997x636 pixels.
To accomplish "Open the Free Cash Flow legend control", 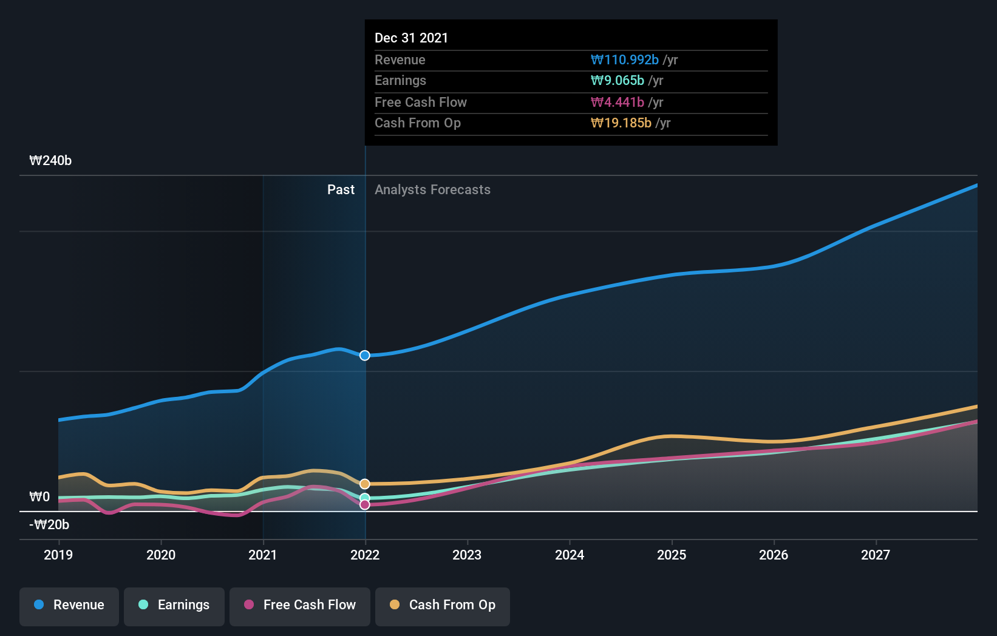I will 299,606.
